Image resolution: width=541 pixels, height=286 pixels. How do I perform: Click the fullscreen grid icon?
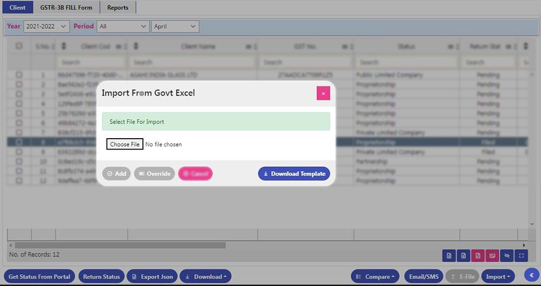click(x=522, y=255)
